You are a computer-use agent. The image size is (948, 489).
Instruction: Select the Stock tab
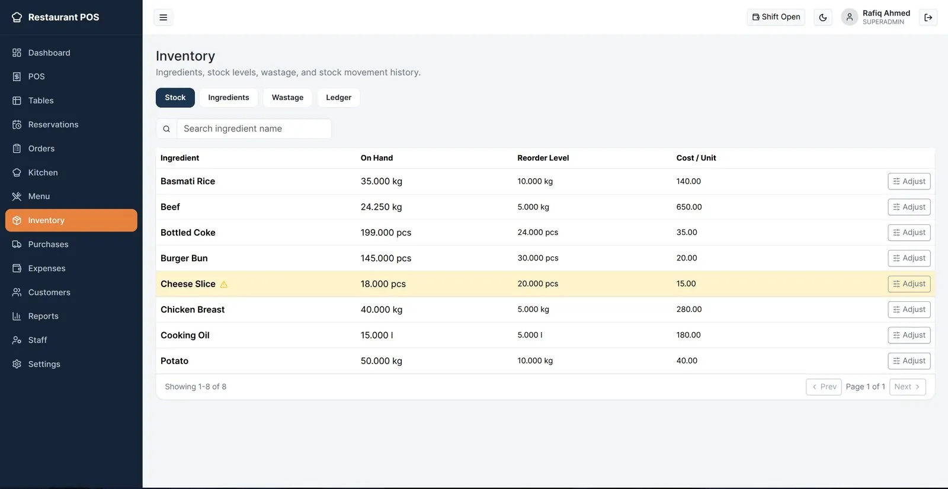click(x=175, y=98)
